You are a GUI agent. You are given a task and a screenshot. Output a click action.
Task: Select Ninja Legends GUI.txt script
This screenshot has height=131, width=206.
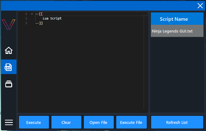point(177,31)
